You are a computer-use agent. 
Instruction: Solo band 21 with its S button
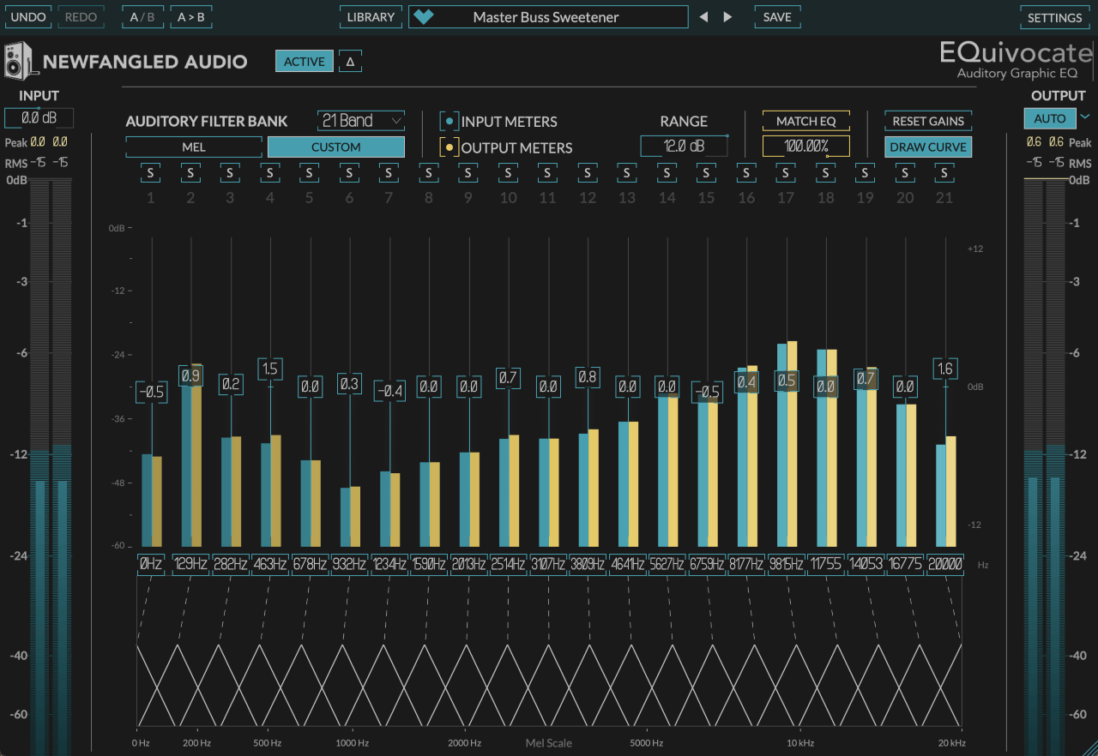pyautogui.click(x=944, y=172)
